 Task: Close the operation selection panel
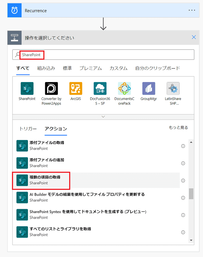pos(194,37)
